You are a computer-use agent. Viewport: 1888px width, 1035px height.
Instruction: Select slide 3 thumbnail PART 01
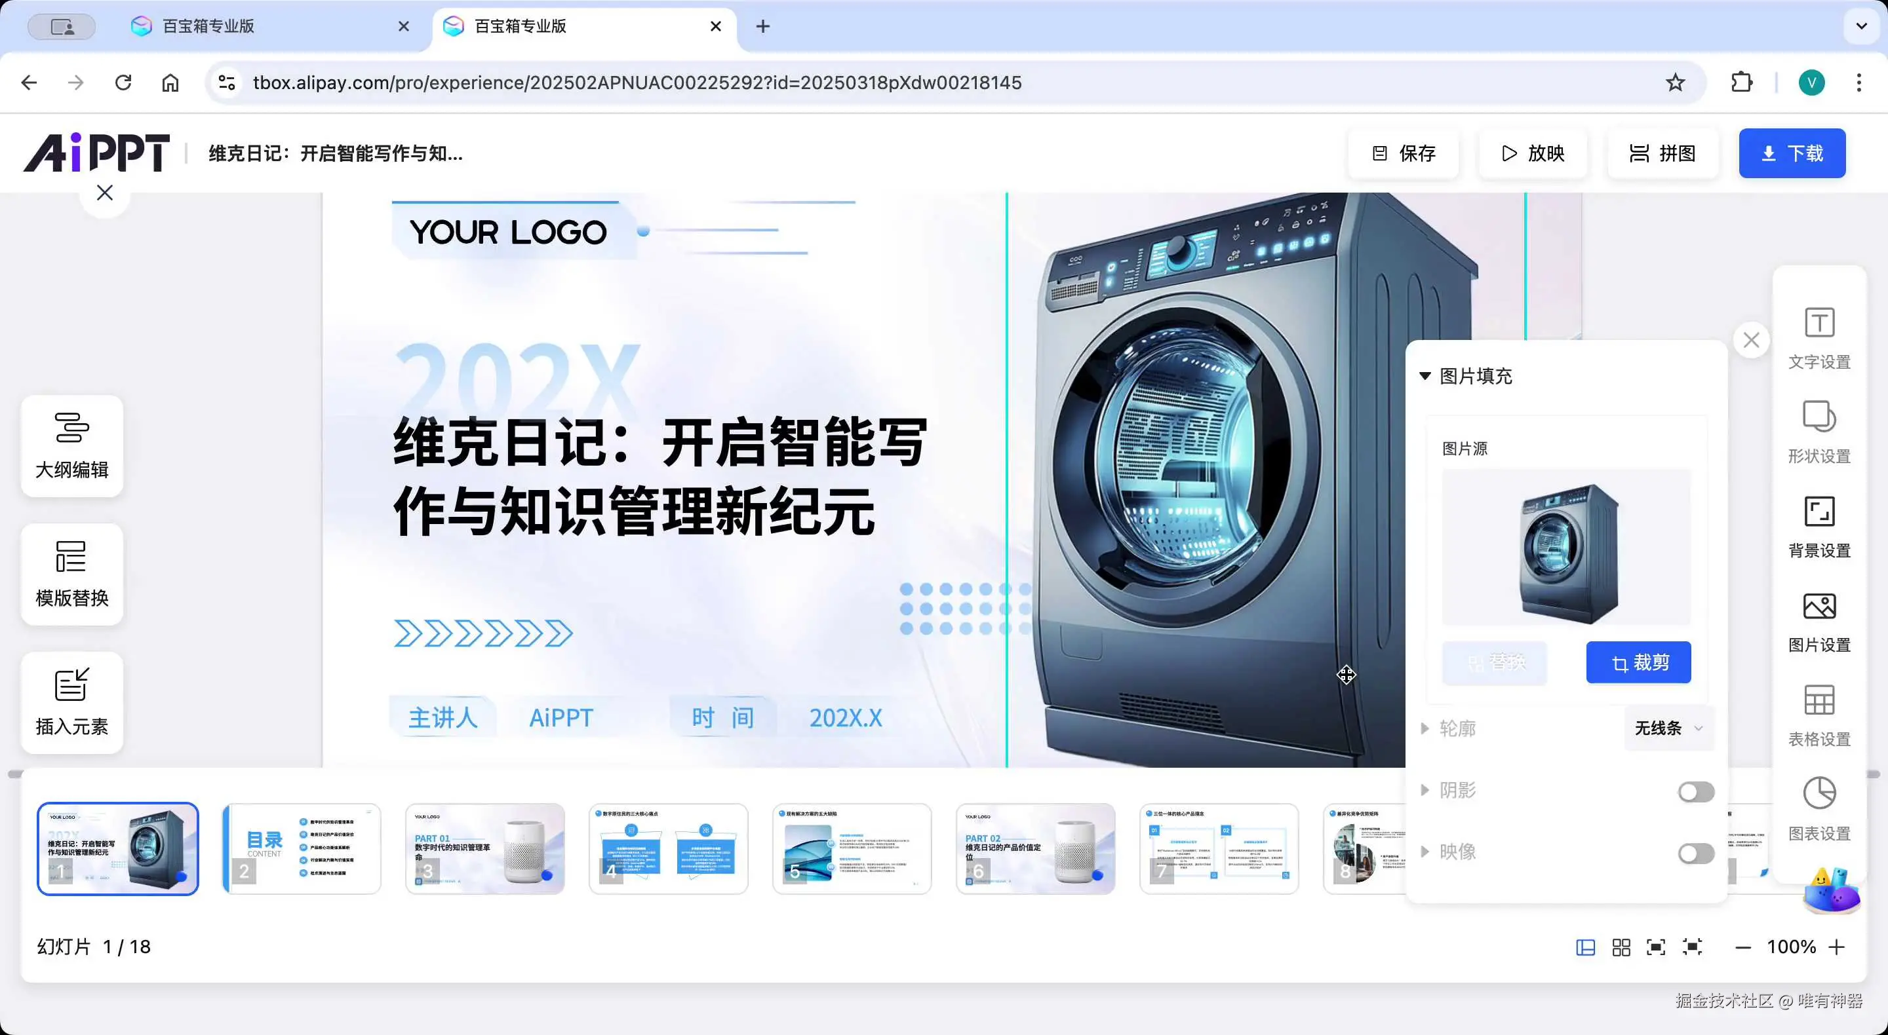[x=484, y=848]
